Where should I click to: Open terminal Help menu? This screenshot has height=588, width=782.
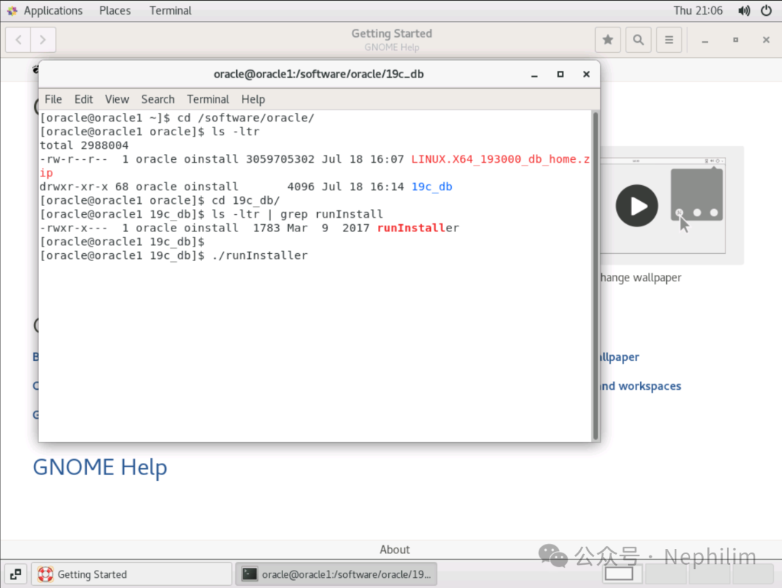253,99
